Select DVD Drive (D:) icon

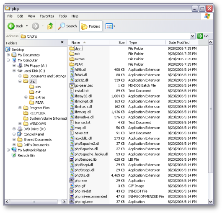point(20,129)
